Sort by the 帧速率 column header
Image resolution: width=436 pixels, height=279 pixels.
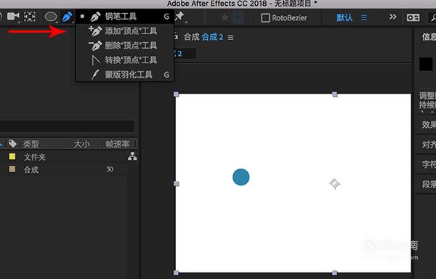point(117,144)
